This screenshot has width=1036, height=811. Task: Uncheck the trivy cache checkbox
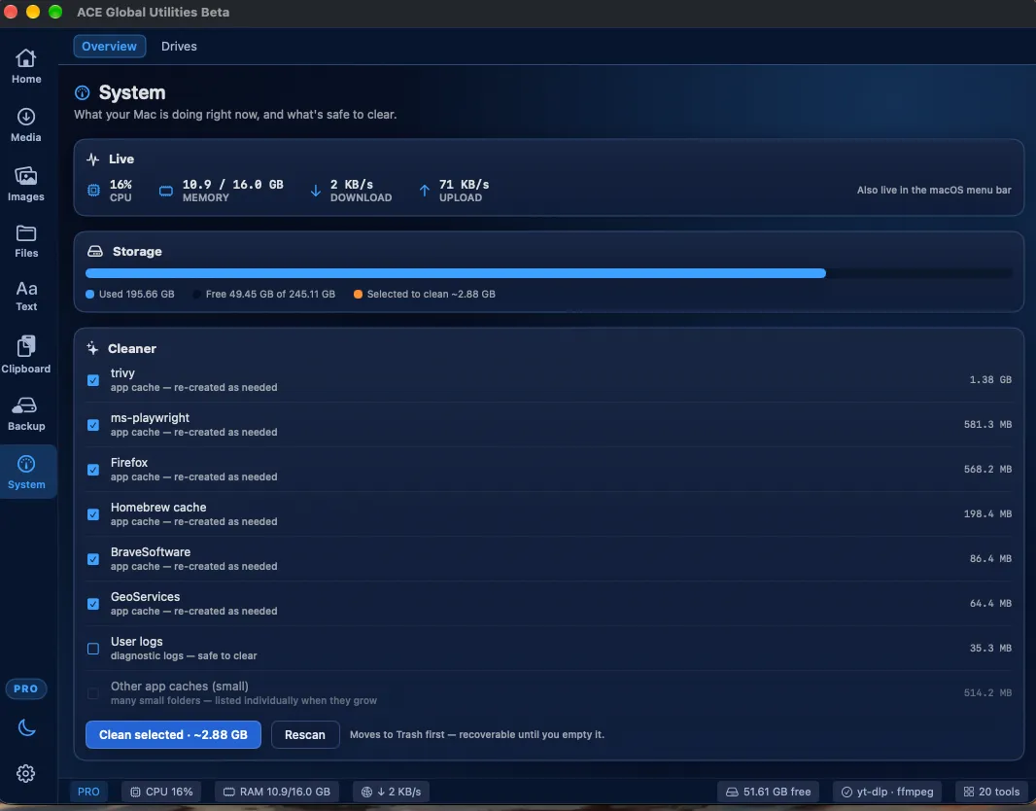[x=93, y=380]
